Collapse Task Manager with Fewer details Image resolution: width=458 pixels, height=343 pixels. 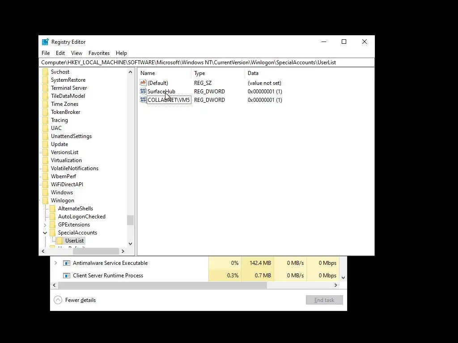[x=75, y=300]
